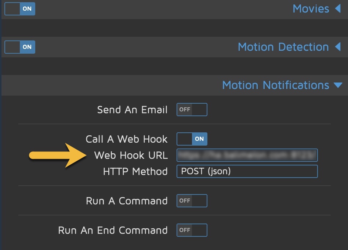Viewport: 348px width, 250px height.
Task: Enable the Send An Email toggle
Action: 192,110
